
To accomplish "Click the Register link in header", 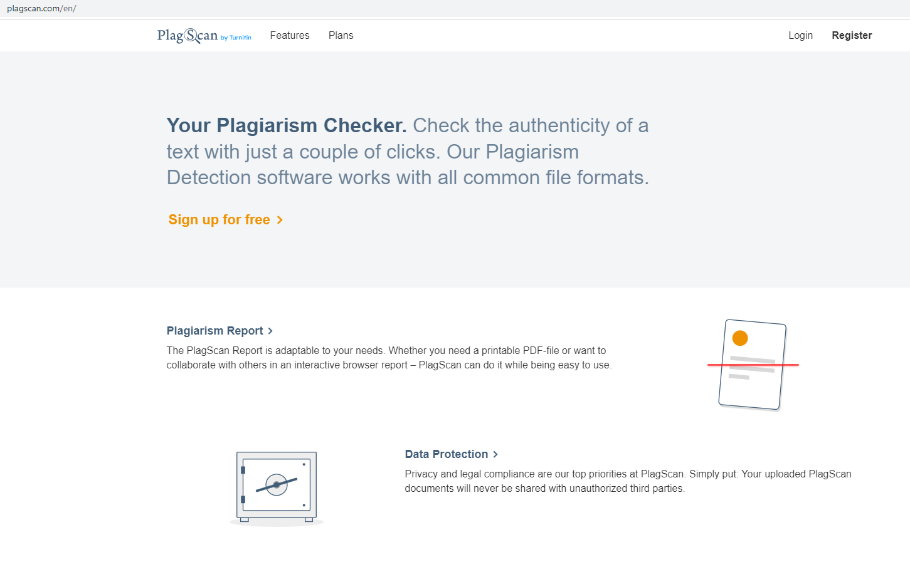I will pyautogui.click(x=852, y=36).
